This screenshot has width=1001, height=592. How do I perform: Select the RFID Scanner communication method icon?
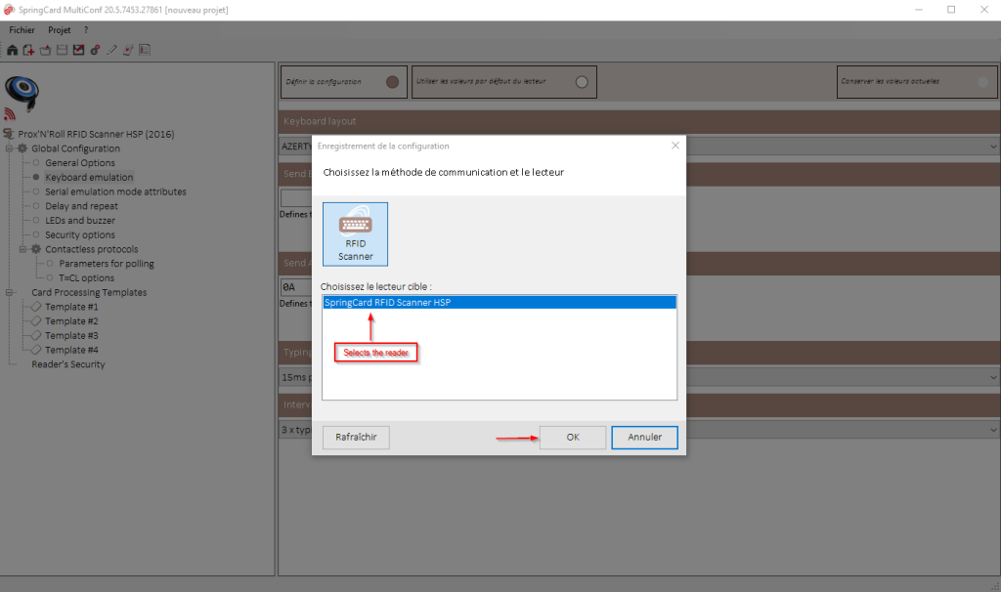pos(355,234)
